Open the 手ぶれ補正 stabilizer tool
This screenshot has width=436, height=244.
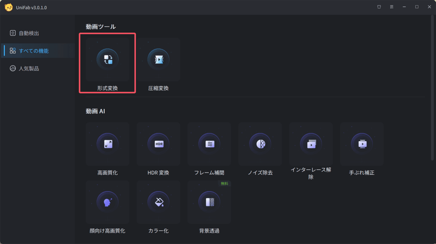point(362,144)
